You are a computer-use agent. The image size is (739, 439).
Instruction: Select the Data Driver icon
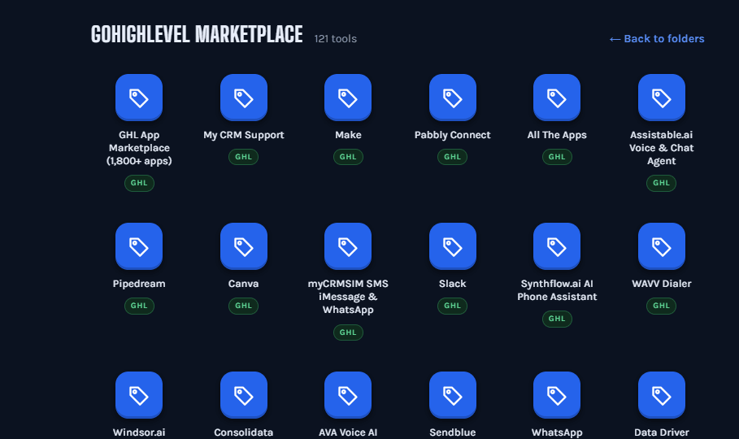coord(661,395)
